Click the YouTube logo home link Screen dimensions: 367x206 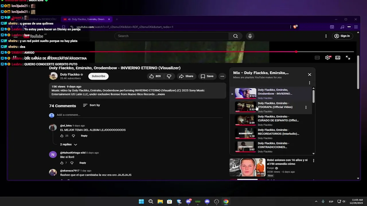[34, 36]
